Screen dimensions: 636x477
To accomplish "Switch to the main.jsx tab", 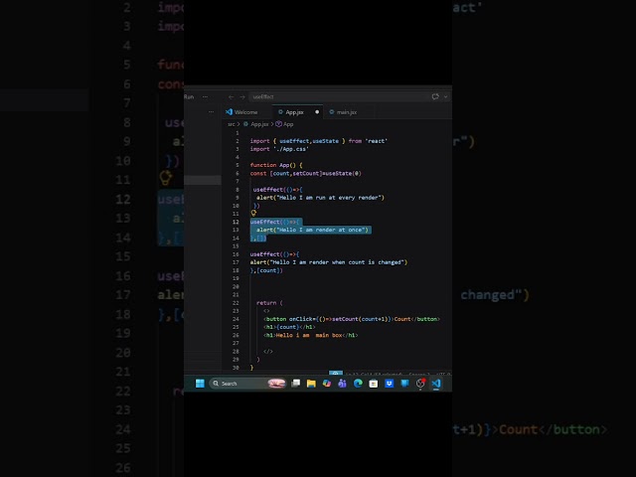I will click(343, 112).
